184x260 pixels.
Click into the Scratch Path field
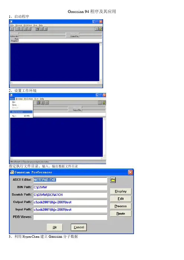[70, 195]
